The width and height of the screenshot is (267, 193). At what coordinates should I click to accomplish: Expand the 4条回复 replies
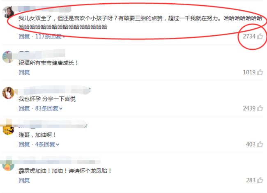pos(47,145)
